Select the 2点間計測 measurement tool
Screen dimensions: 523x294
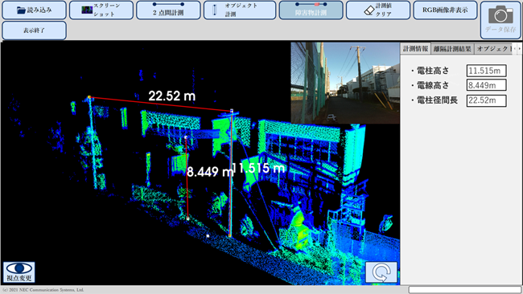click(168, 10)
